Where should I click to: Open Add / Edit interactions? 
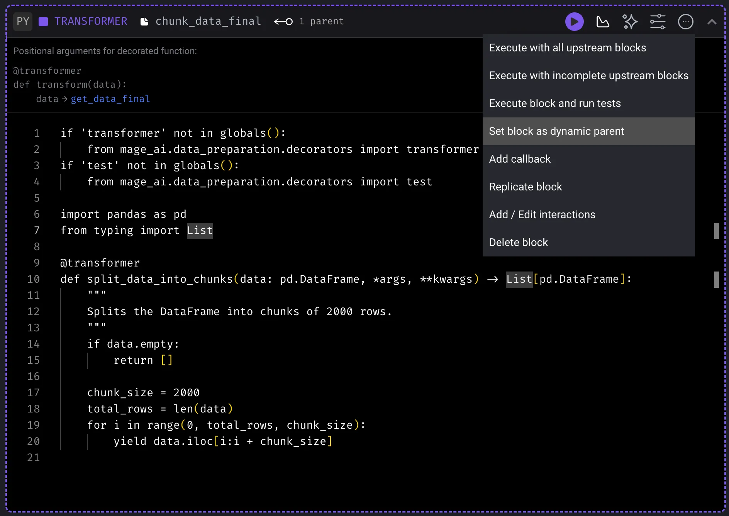pos(588,215)
